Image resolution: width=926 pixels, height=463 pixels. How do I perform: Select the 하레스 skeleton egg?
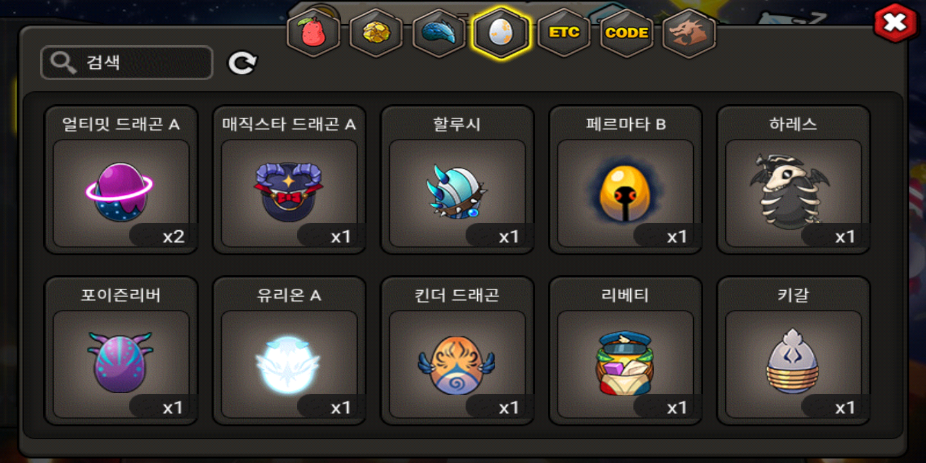tap(794, 180)
